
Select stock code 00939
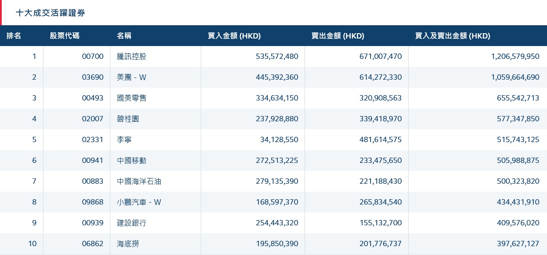[93, 223]
